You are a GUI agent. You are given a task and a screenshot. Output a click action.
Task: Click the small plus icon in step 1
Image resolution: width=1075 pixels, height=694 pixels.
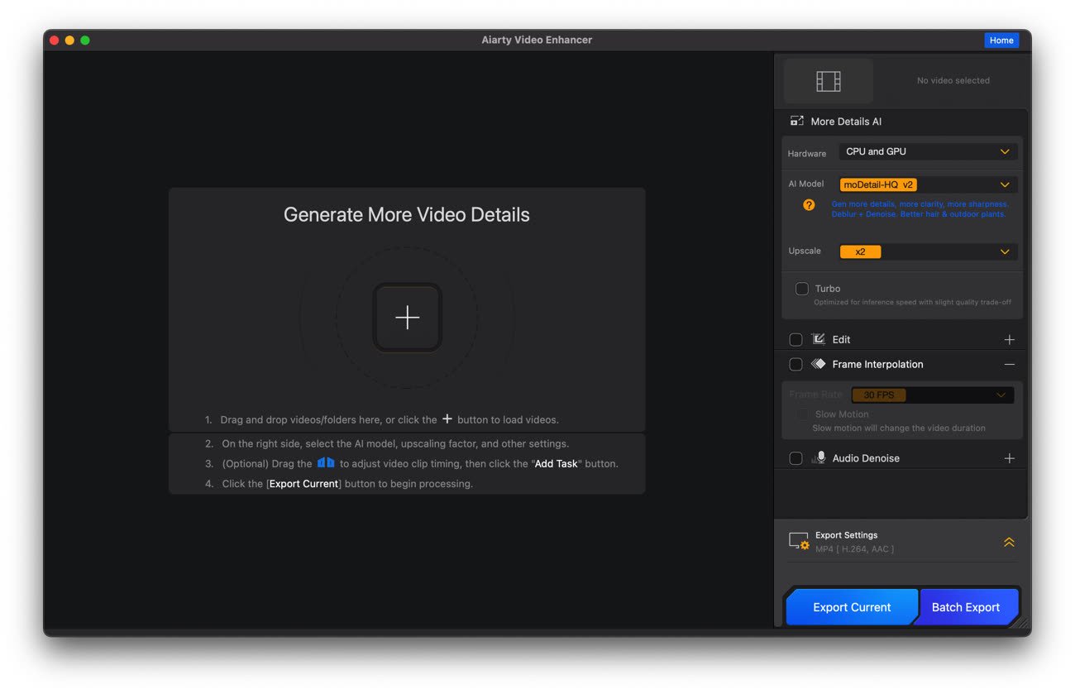(x=447, y=419)
